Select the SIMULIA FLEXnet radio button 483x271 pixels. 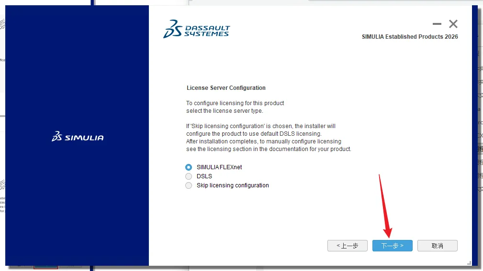tap(189, 167)
